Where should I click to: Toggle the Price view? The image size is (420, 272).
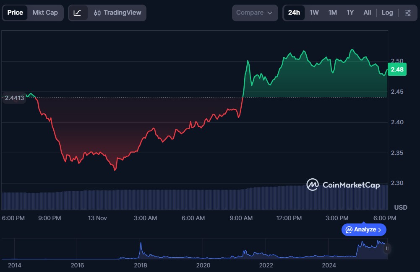click(15, 13)
